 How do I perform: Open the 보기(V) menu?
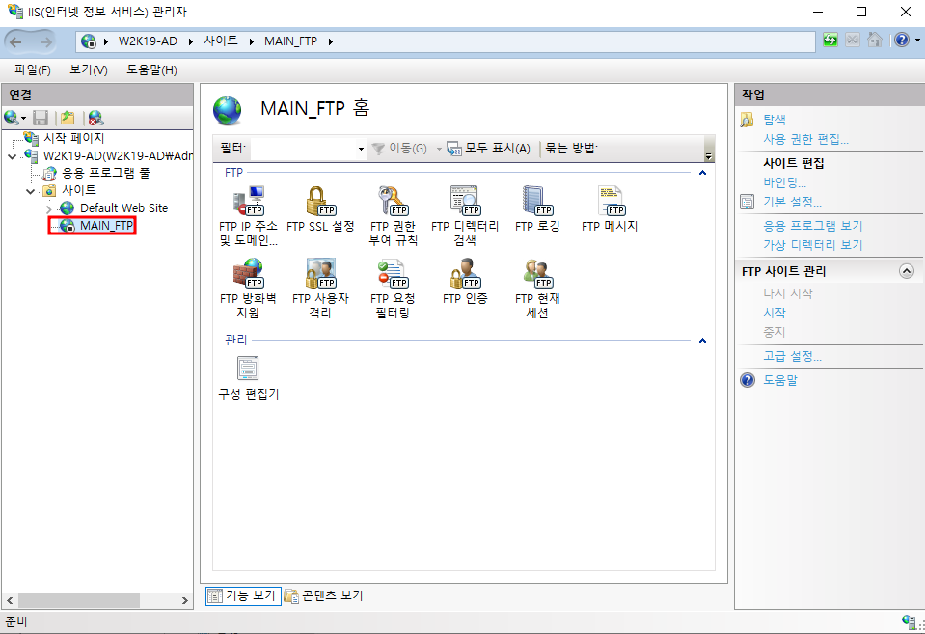pyautogui.click(x=89, y=69)
